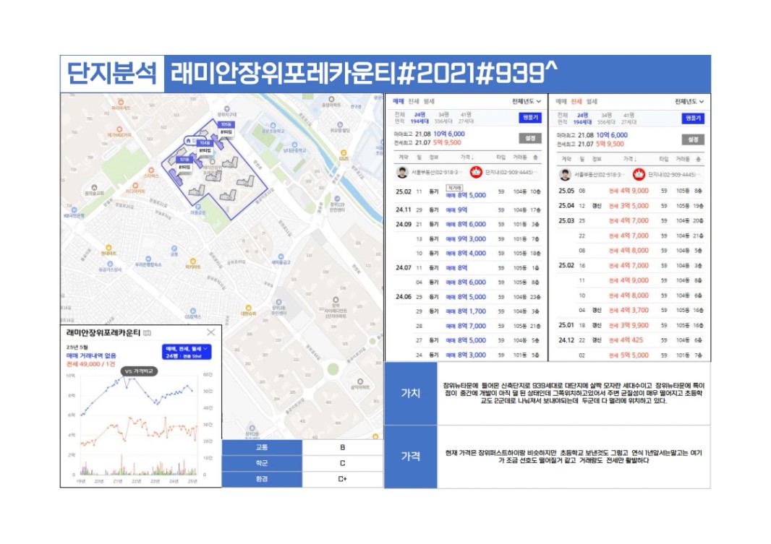Click the VS 가격비교 button on chart
The width and height of the screenshot is (771, 544).
pos(139,371)
